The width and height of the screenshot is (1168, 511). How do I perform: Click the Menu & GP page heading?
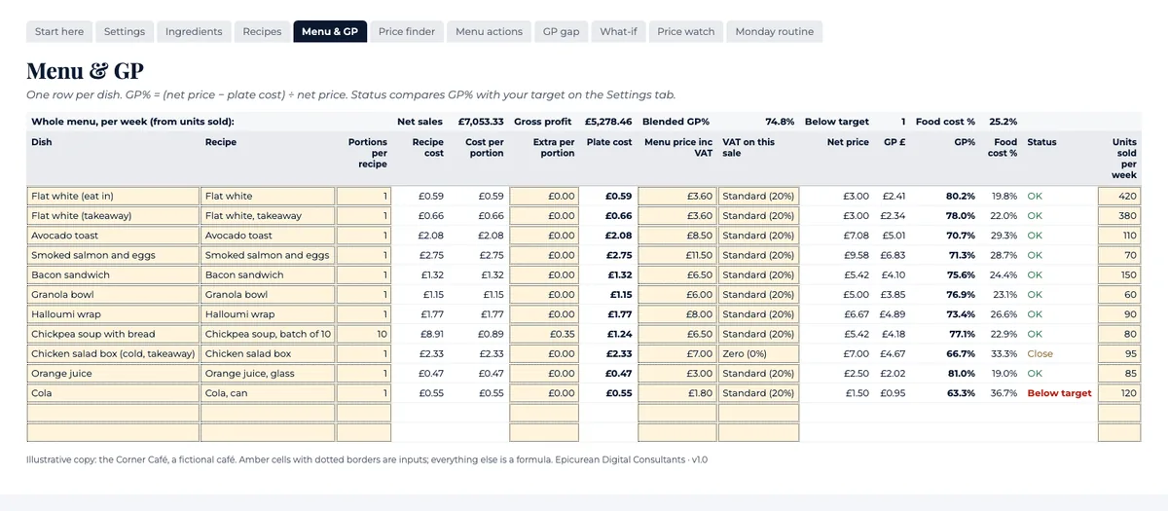86,71
